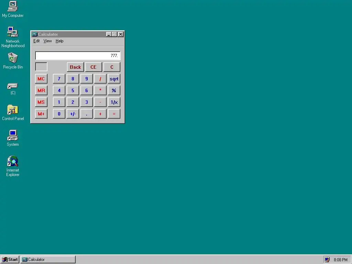Click the M+ memory add button
Image resolution: width=352 pixels, height=264 pixels.
pos(41,114)
